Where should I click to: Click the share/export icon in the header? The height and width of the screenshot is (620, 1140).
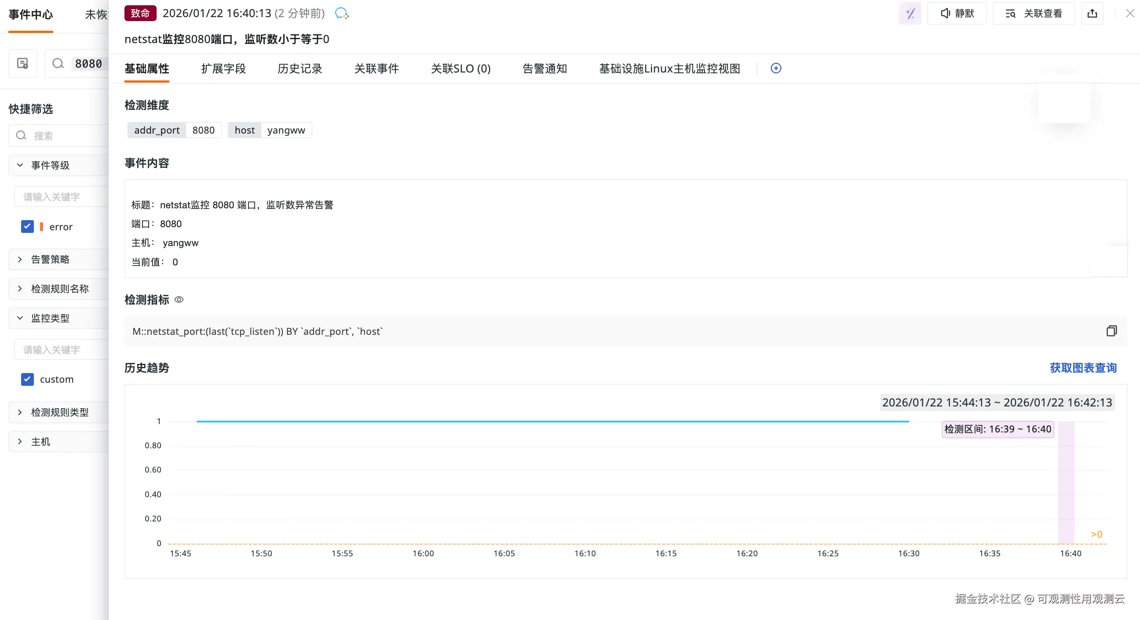[x=1092, y=13]
